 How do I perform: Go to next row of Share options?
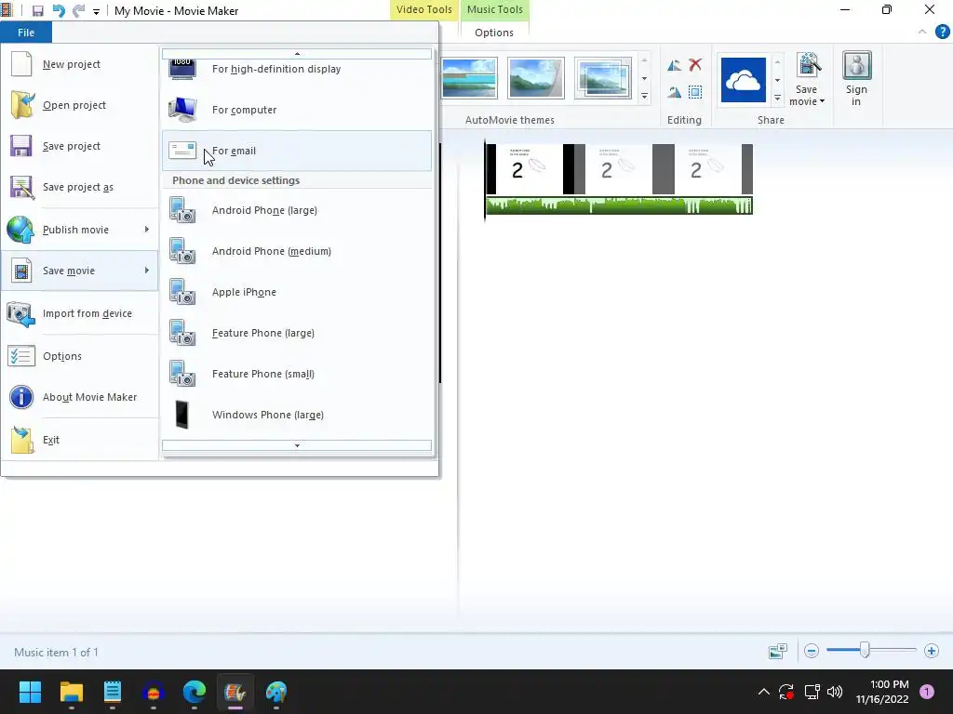point(777,80)
